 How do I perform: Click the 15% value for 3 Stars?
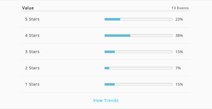(x=179, y=52)
